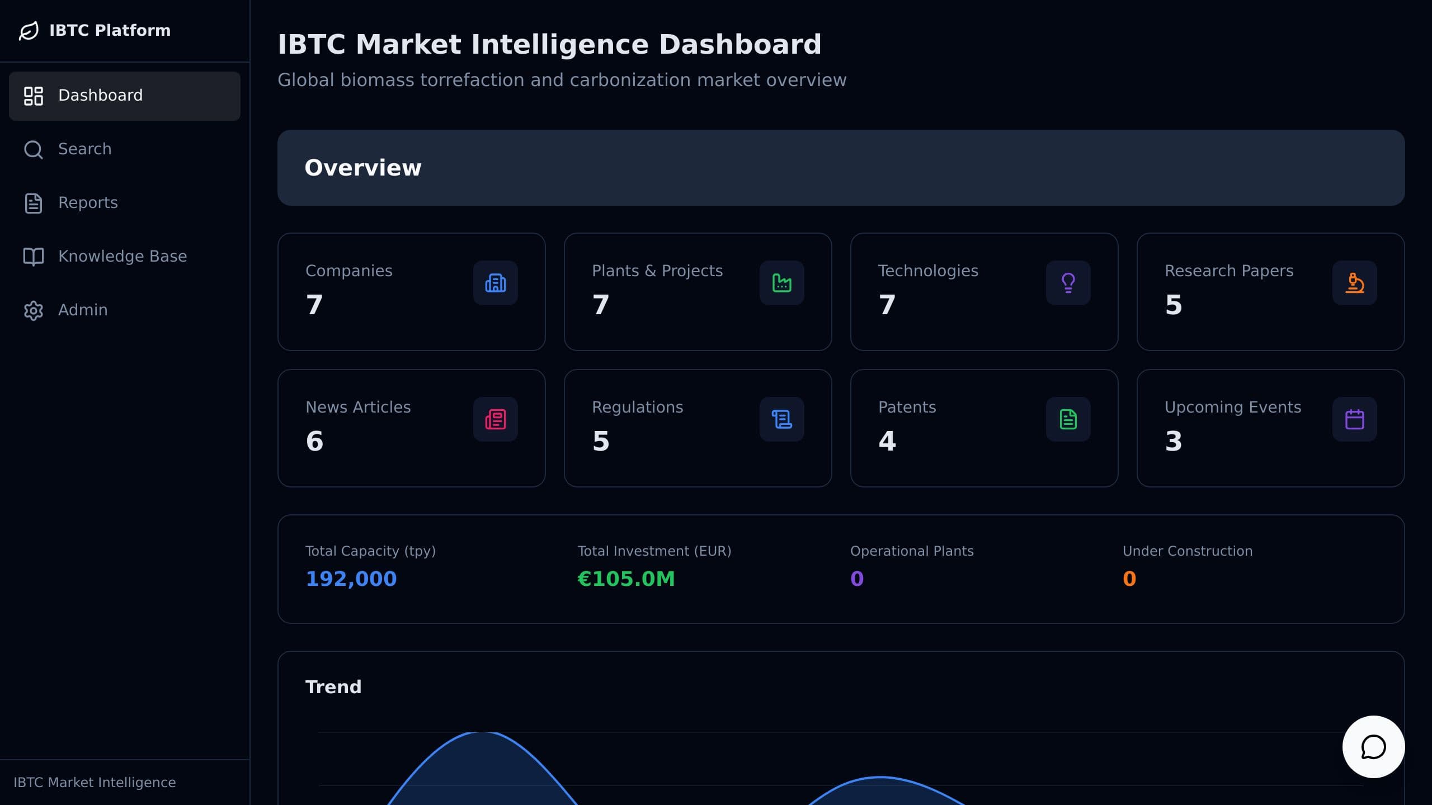
Task: Open the Dashboard menu item
Action: pos(125,96)
